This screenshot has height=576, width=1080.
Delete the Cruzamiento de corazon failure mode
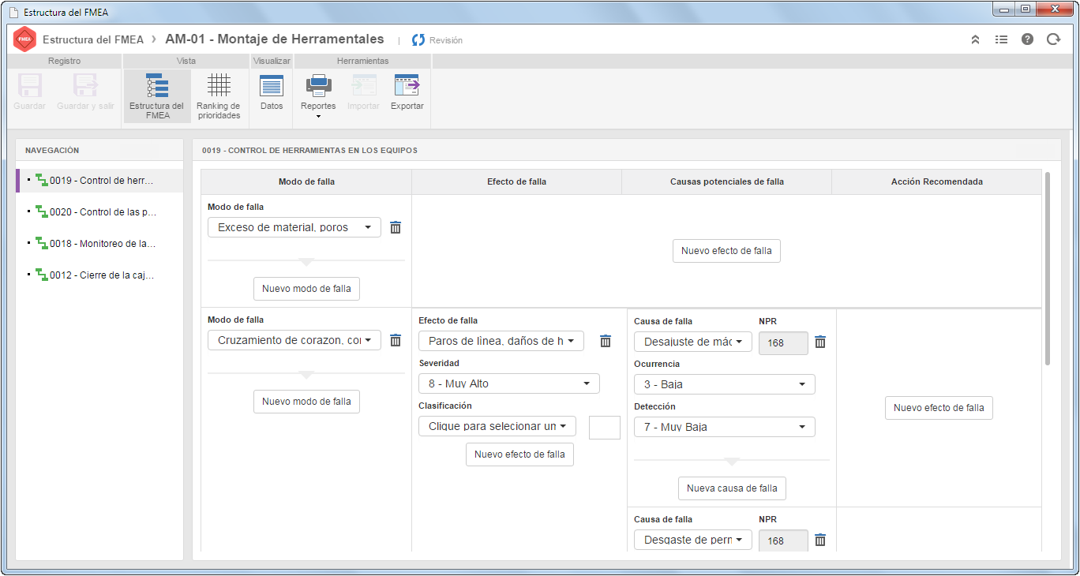coord(396,340)
